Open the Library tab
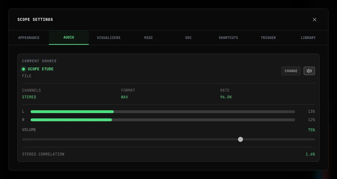The image size is (337, 179). (x=308, y=38)
